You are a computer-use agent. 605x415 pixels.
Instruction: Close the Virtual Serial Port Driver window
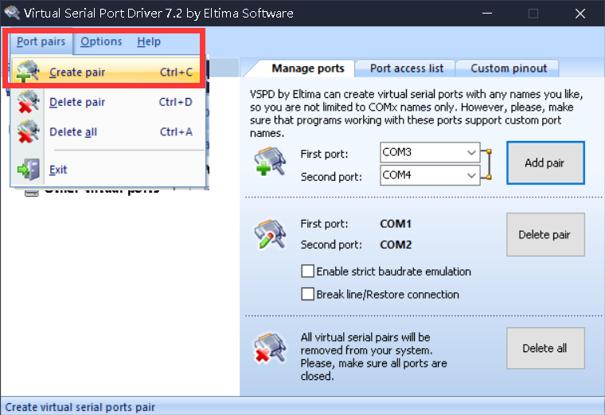580,14
